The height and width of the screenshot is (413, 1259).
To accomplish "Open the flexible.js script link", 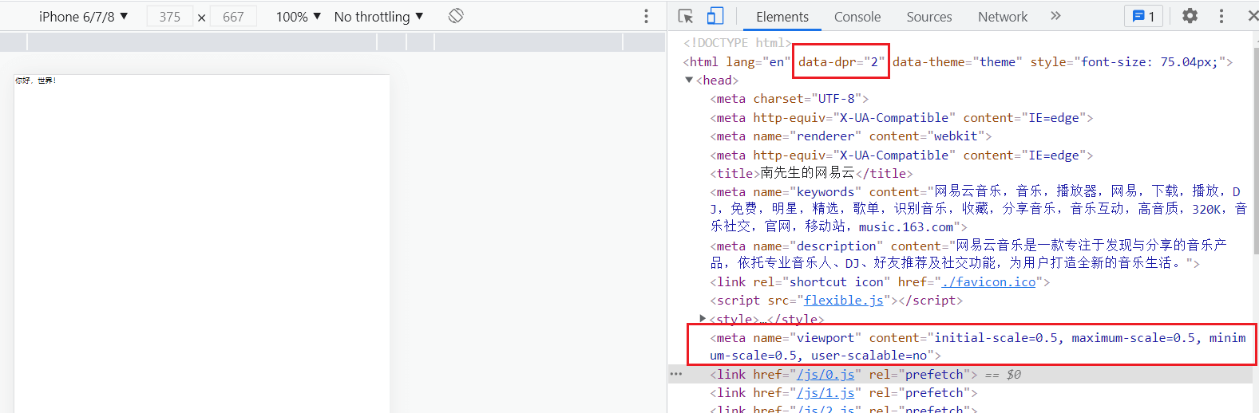I will click(844, 301).
